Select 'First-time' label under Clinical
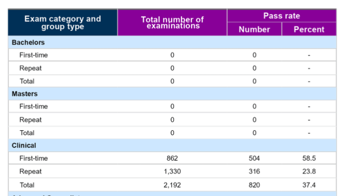The width and height of the screenshot is (343, 196). (x=34, y=158)
